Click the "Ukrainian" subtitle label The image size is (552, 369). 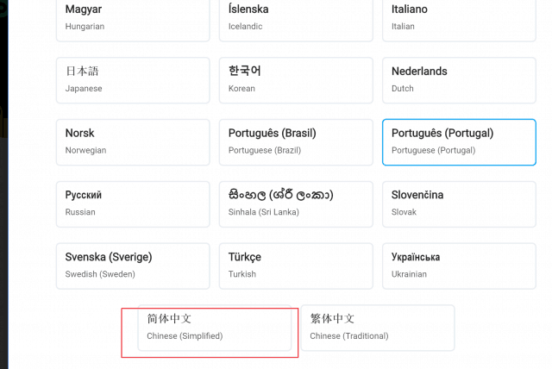coord(411,274)
